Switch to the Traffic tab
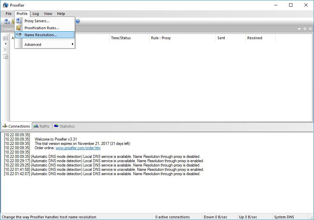Screen dimensions: 314x220 tap(41, 126)
